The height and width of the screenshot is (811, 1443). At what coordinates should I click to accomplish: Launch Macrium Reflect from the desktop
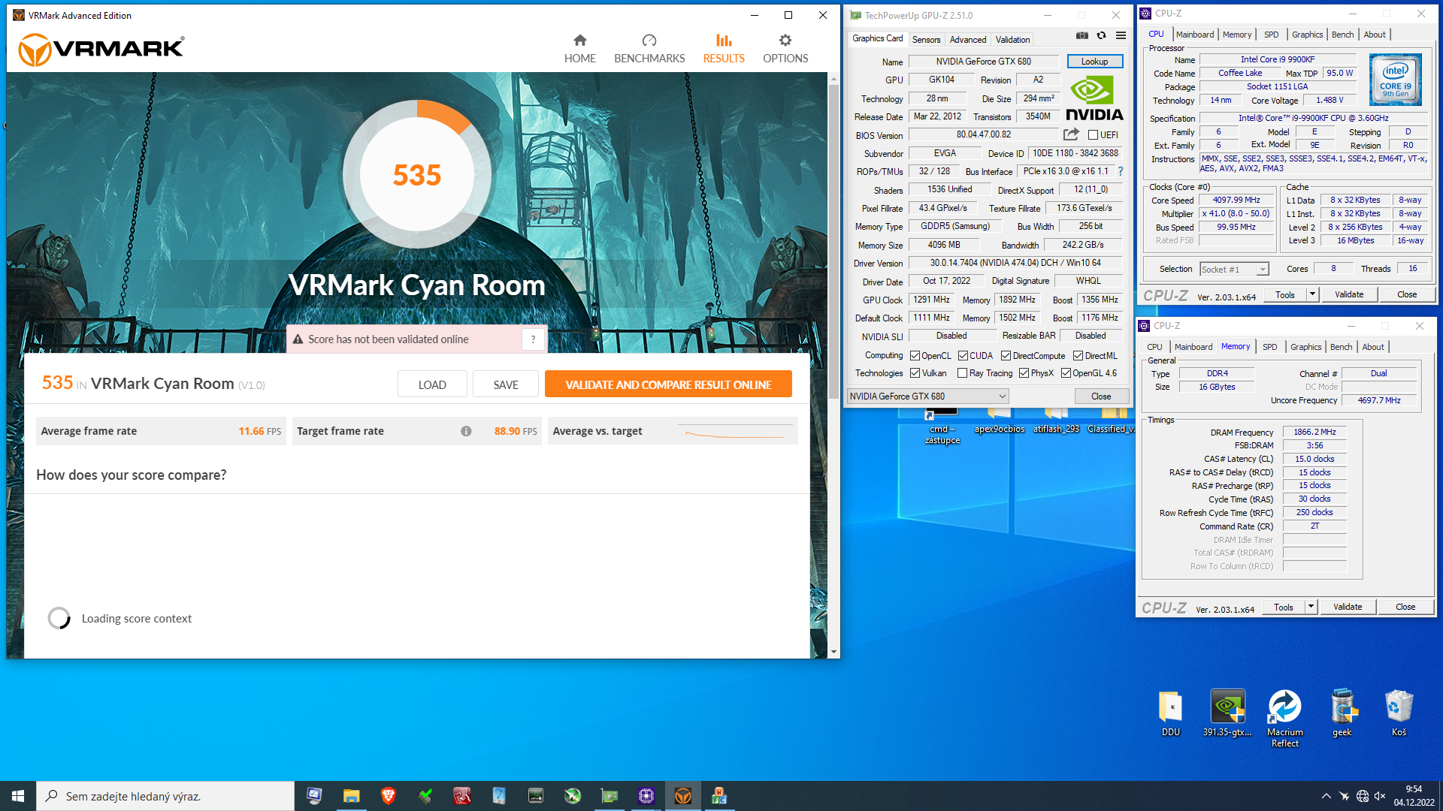1284,719
